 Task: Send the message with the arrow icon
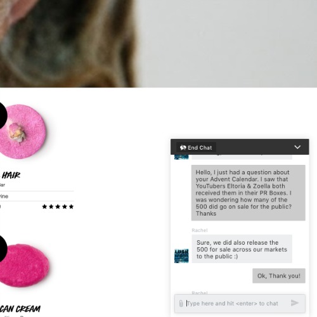tap(295, 303)
